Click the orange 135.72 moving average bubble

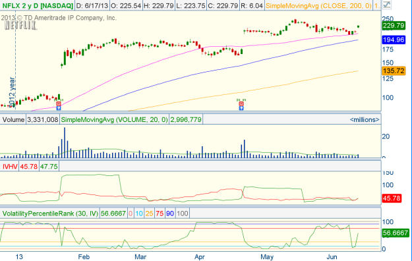pos(394,71)
